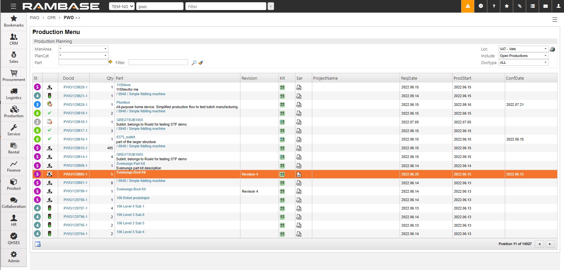The width and height of the screenshot is (564, 270).
Task: Collapse the top bar filter arrow button
Action: pos(271,6)
